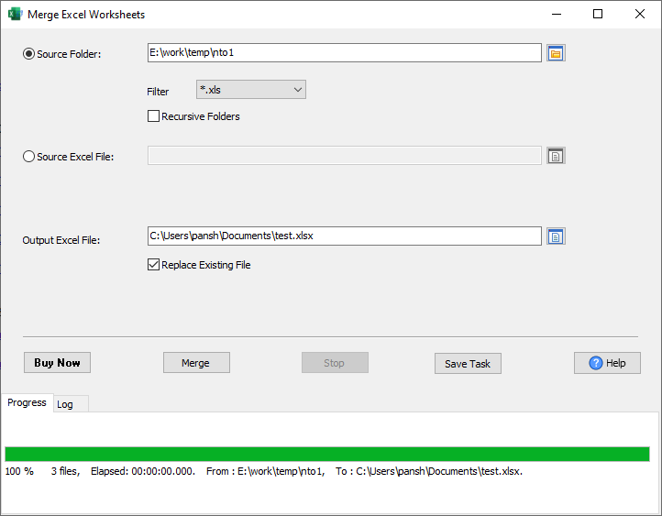662x516 pixels.
Task: Click the empty Source Excel File field
Action: (x=345, y=155)
